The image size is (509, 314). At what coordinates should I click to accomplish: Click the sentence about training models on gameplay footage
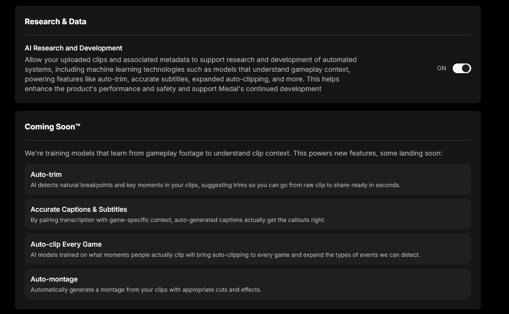click(233, 153)
